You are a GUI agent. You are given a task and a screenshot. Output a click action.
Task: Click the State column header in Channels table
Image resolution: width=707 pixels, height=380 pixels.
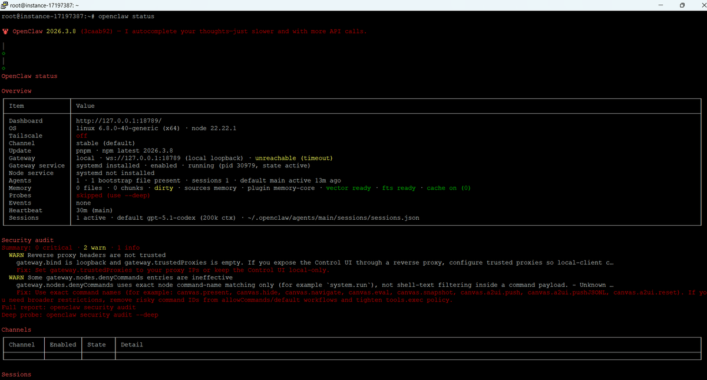tap(97, 345)
